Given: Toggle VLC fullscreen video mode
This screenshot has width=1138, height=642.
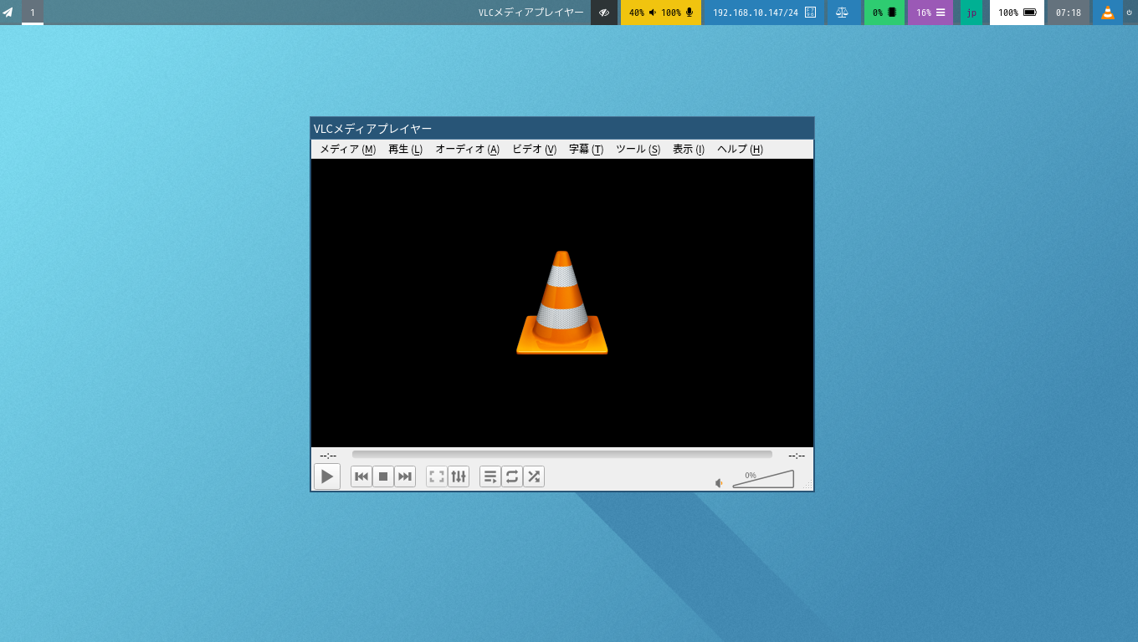Looking at the screenshot, I should tap(437, 476).
